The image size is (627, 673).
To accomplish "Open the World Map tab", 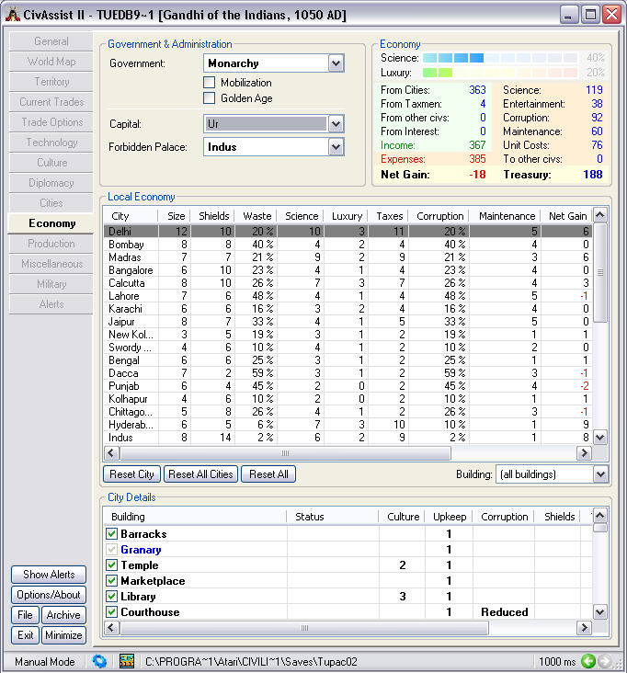I will [x=51, y=62].
